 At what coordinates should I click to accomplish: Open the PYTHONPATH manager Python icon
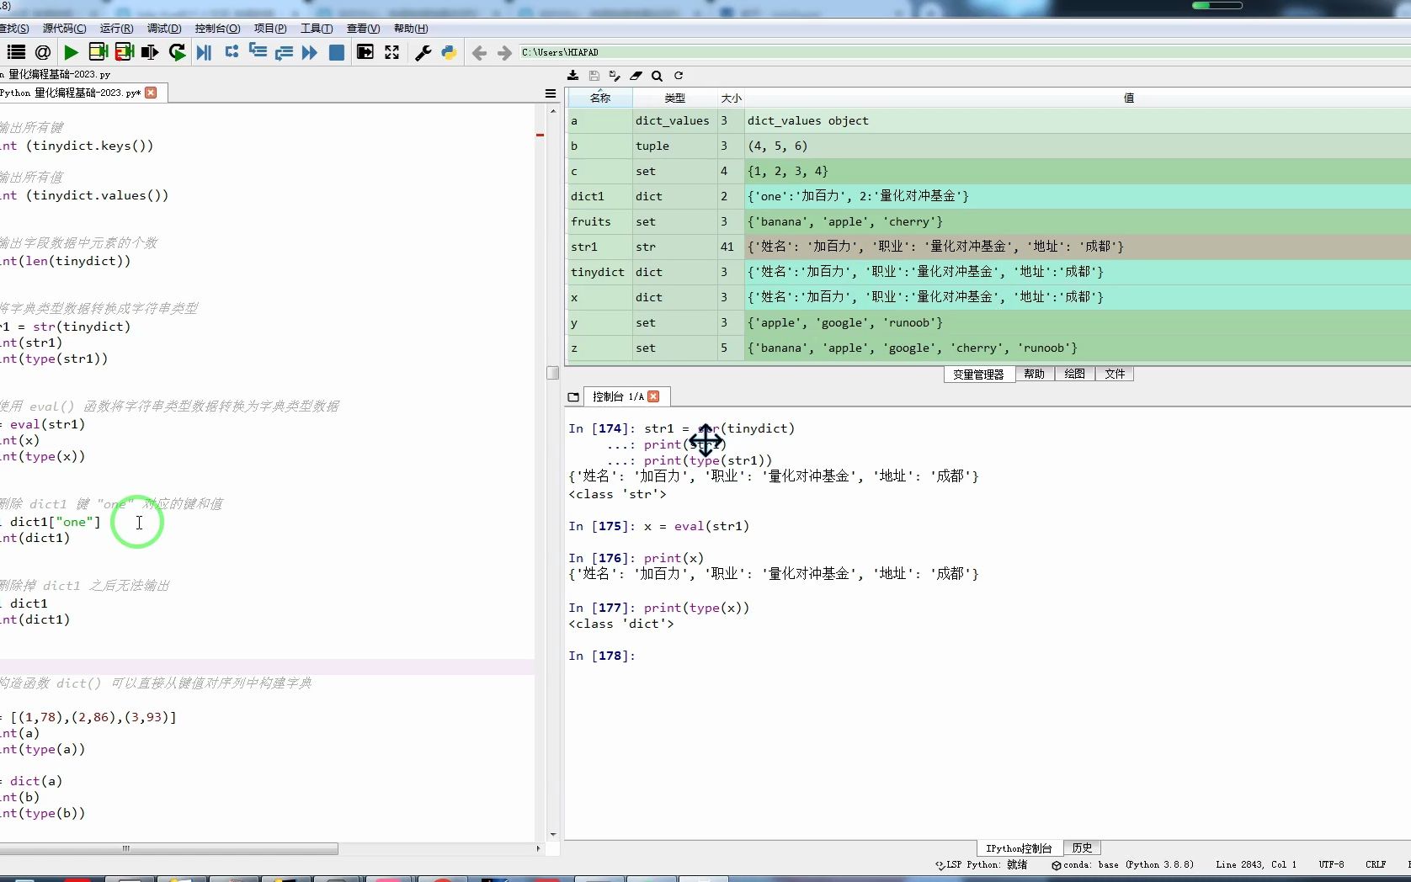click(449, 52)
